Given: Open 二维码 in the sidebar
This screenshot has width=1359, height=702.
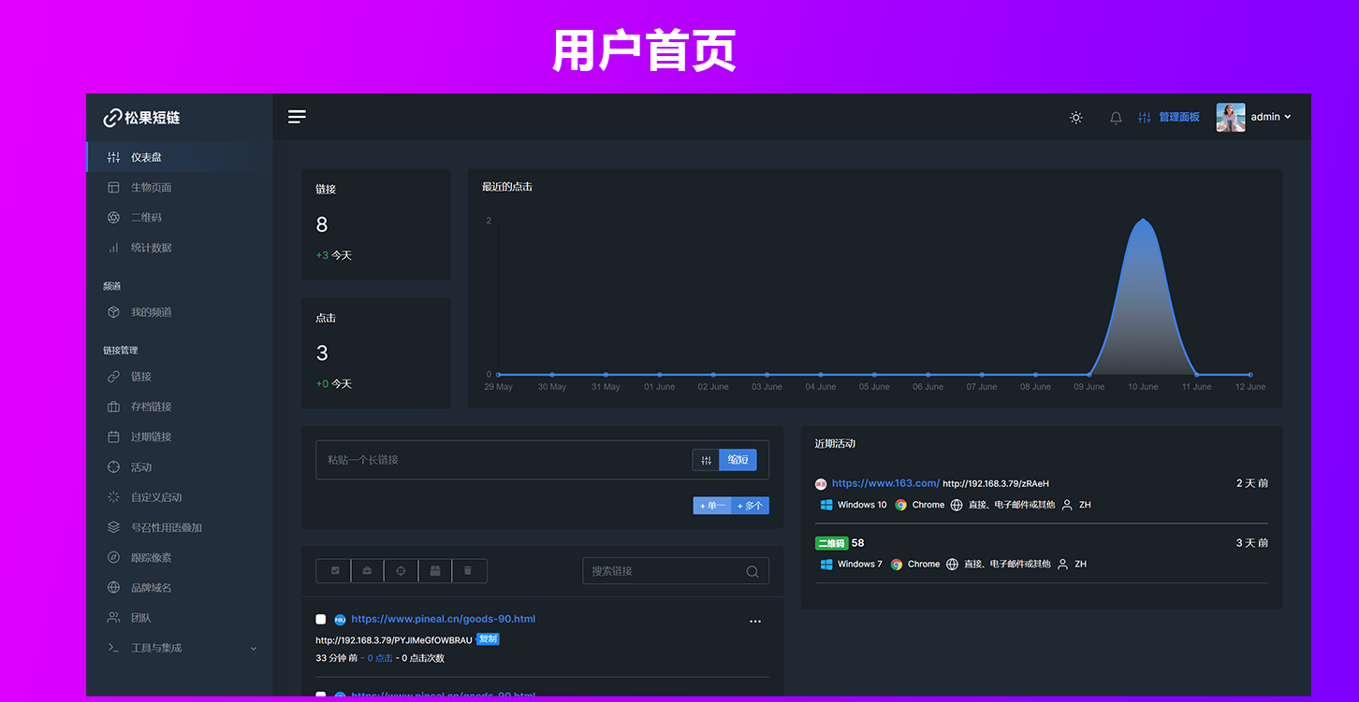Looking at the screenshot, I should point(146,218).
